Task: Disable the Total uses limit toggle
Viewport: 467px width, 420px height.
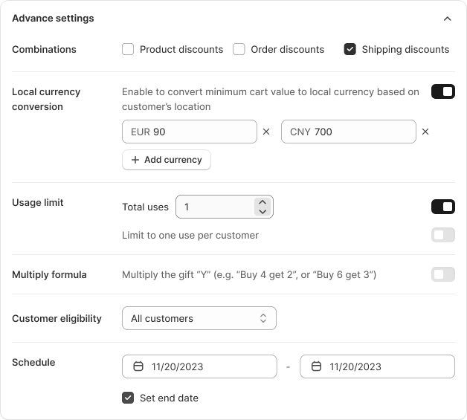Action: point(442,207)
